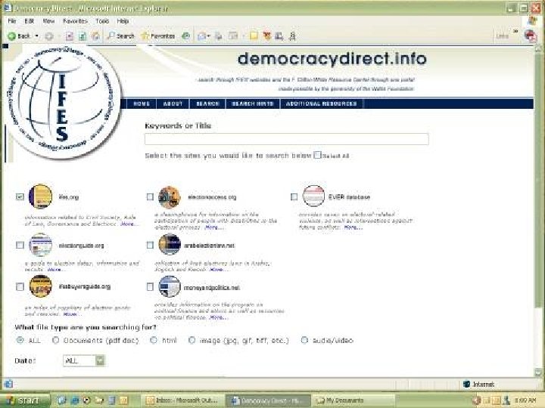The height and width of the screenshot is (408, 545).
Task: Check the ifesbuyersguide.org checkbox
Action: click(20, 286)
